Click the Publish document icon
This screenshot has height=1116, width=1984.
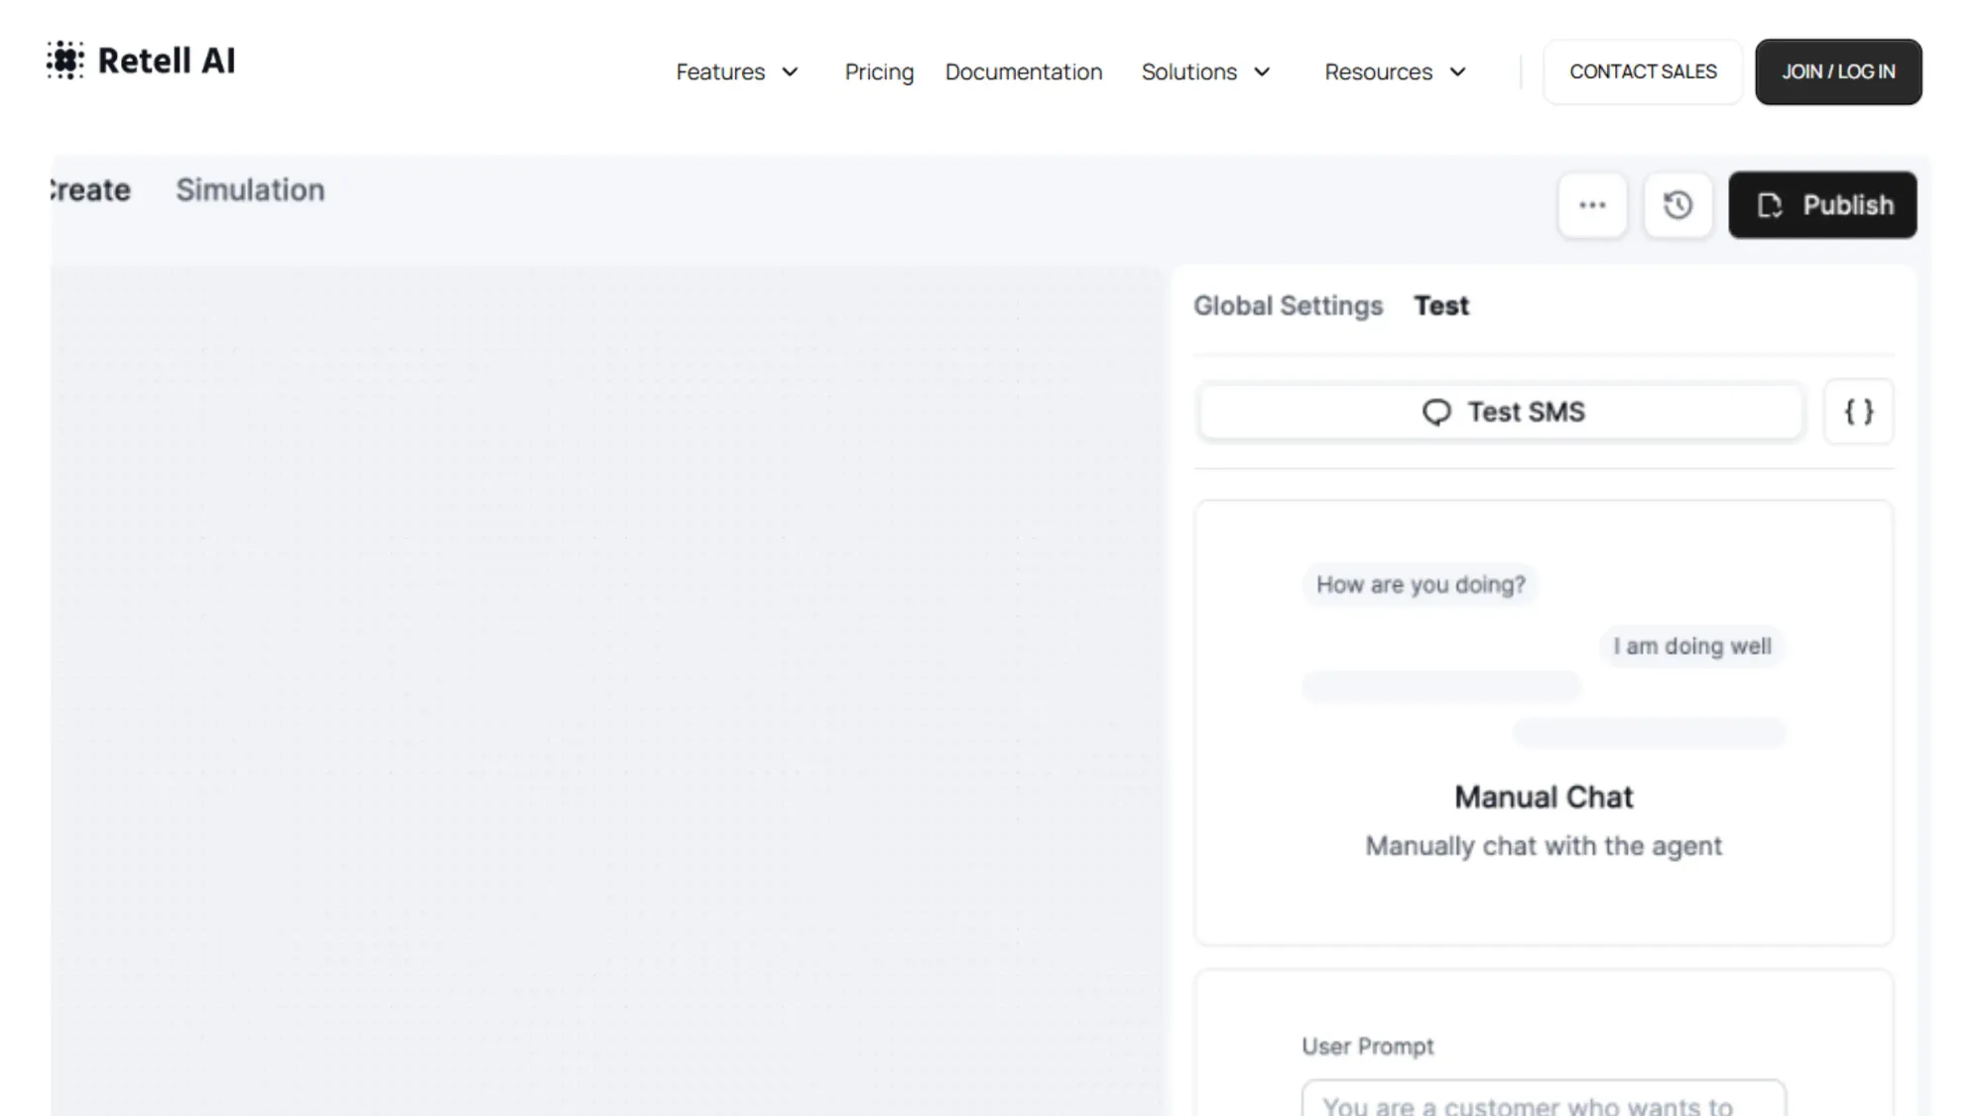(1770, 205)
